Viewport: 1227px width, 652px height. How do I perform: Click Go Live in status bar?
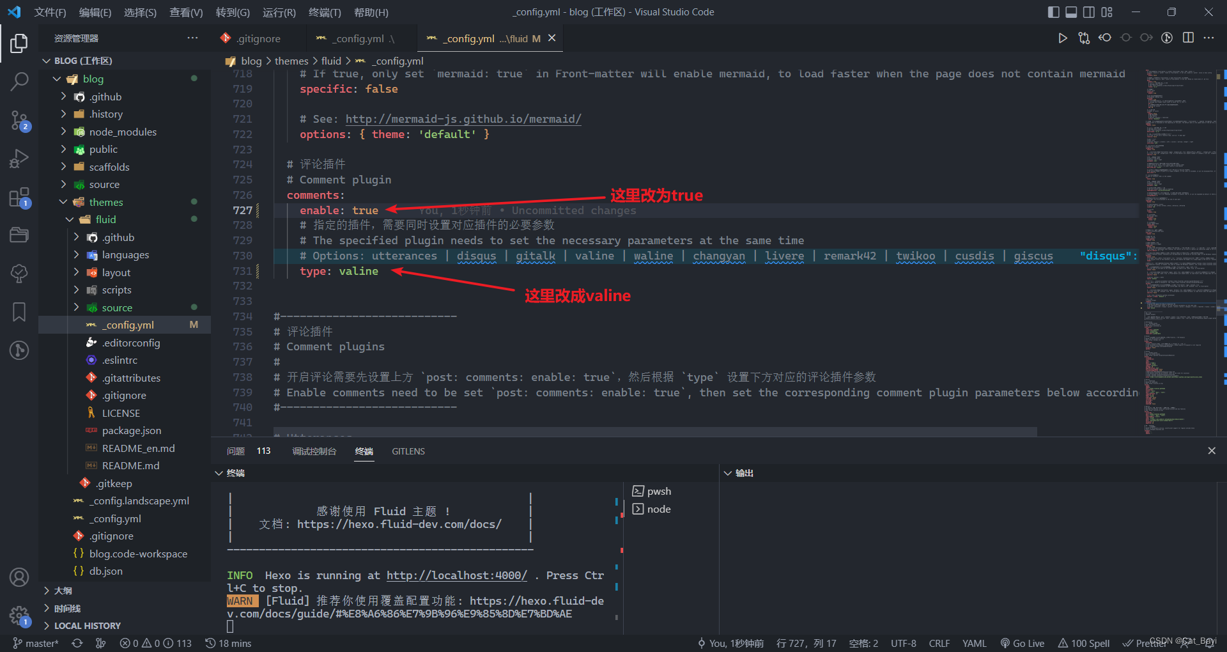point(1022,643)
